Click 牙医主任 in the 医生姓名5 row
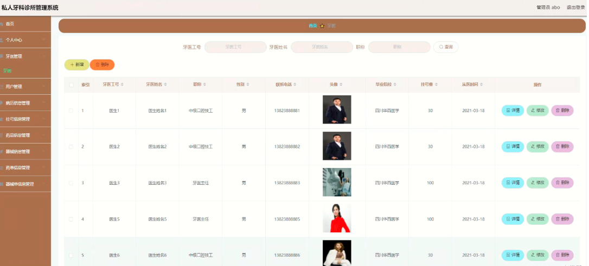This screenshot has width=589, height=266. (201, 219)
